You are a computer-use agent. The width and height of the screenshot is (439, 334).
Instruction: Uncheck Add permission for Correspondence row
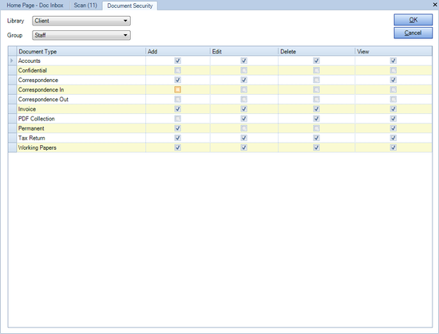click(177, 80)
